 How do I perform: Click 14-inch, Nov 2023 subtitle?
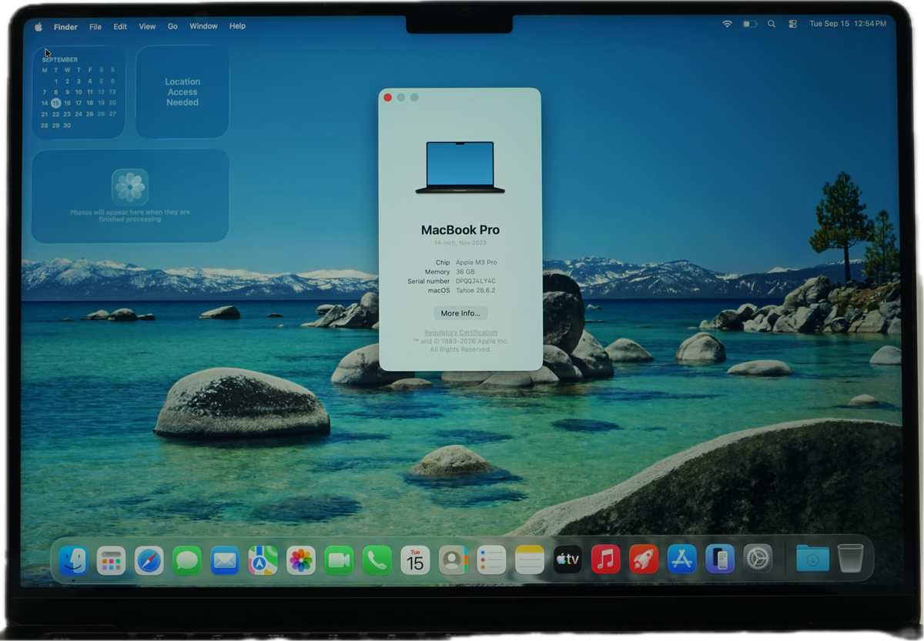click(x=460, y=243)
